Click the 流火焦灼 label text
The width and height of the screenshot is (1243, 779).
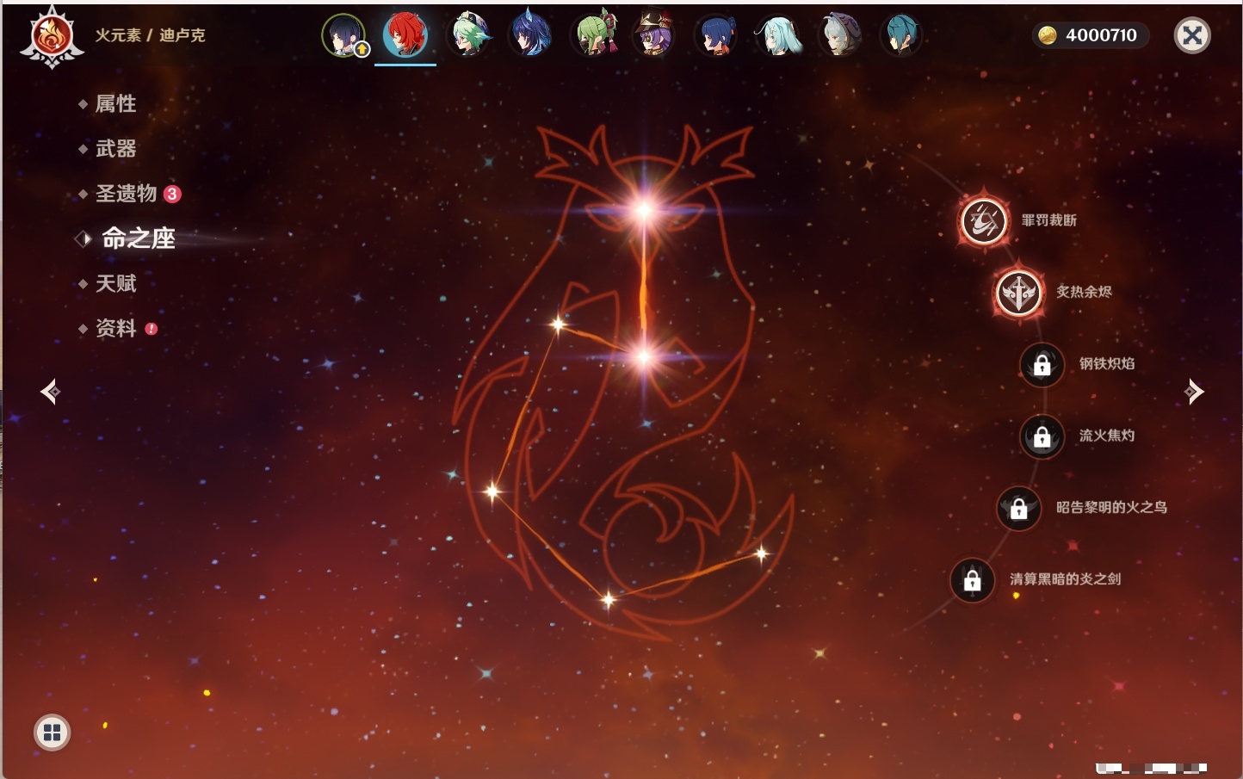pyautogui.click(x=1107, y=436)
